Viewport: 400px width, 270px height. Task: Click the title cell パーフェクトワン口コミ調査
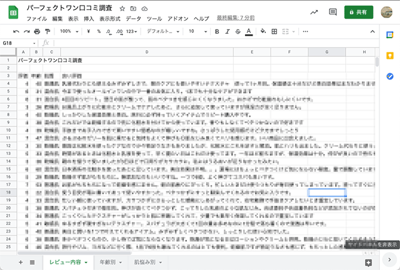click(x=50, y=60)
